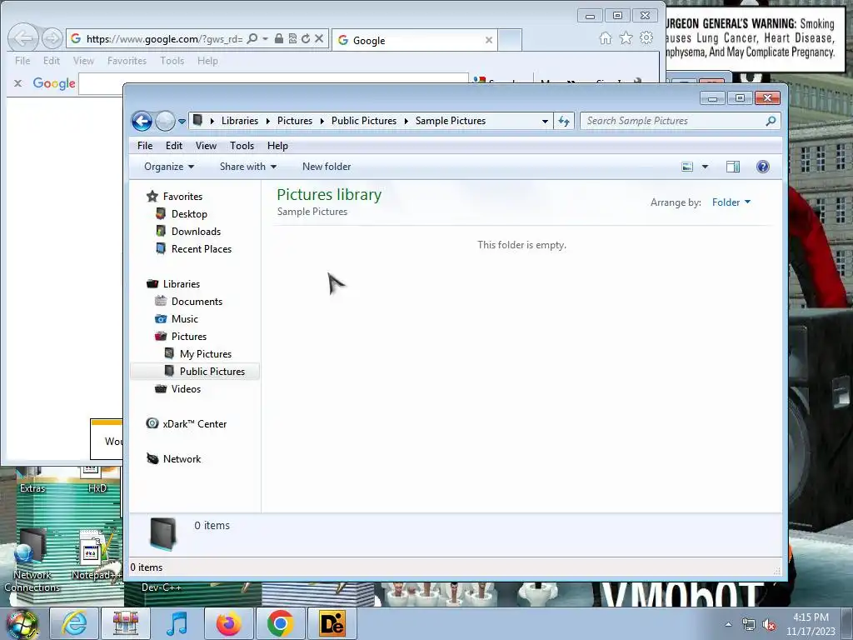
Task: Click Pictures in the address breadcrumb
Action: click(x=295, y=121)
